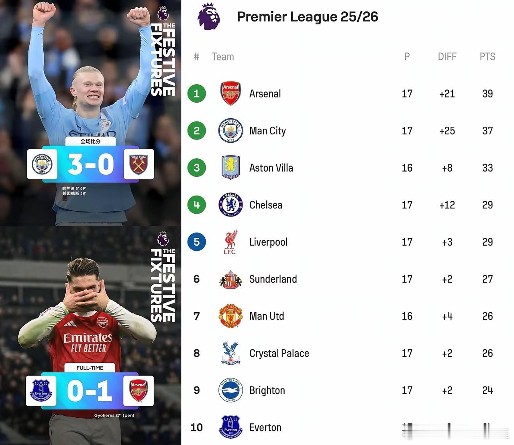Open the Everton team name link
Viewport: 514px width, 445px height.
265,427
